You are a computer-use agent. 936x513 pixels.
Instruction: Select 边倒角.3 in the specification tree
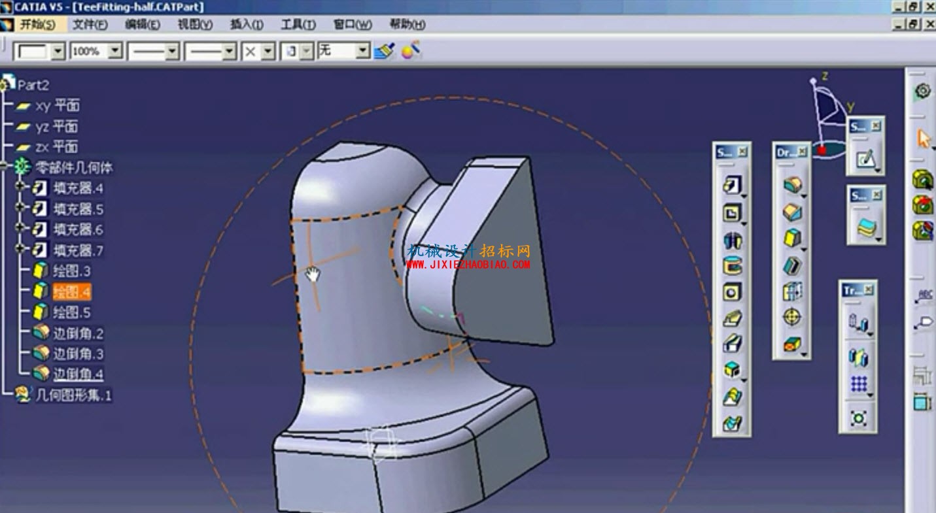(x=78, y=354)
